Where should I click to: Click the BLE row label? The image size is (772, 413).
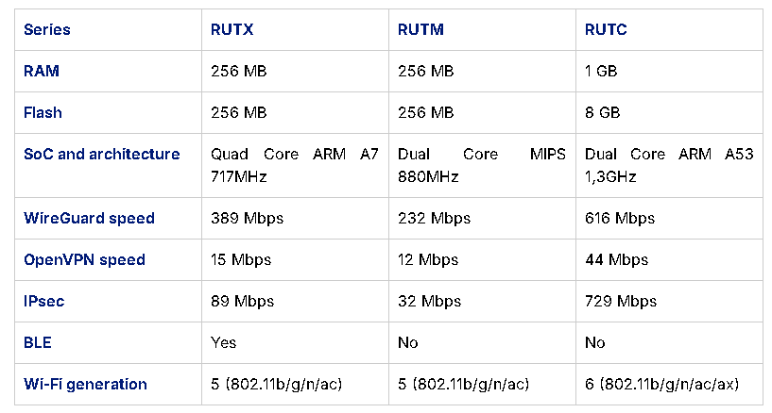[x=38, y=342]
